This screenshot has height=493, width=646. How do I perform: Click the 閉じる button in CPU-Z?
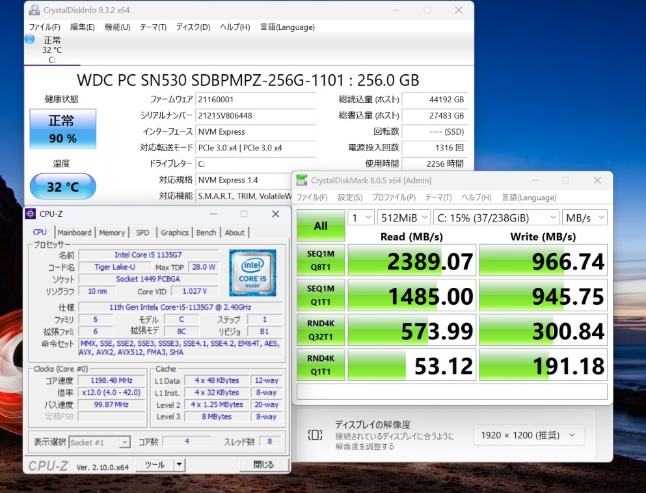point(263,464)
